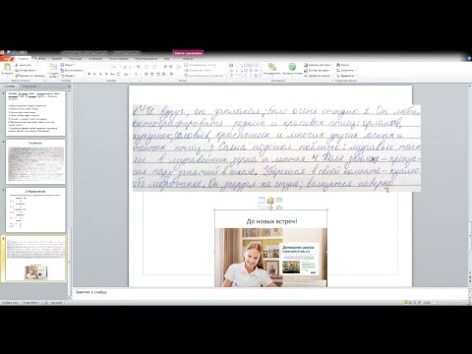Open the Показ слайдов ribbon tab
The height and width of the screenshot is (354, 472).
(119, 59)
